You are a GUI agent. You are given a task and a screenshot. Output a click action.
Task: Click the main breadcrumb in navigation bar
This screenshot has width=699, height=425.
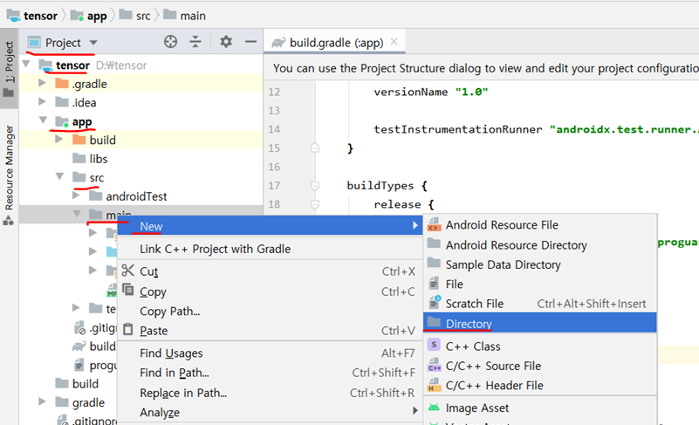coord(184,16)
